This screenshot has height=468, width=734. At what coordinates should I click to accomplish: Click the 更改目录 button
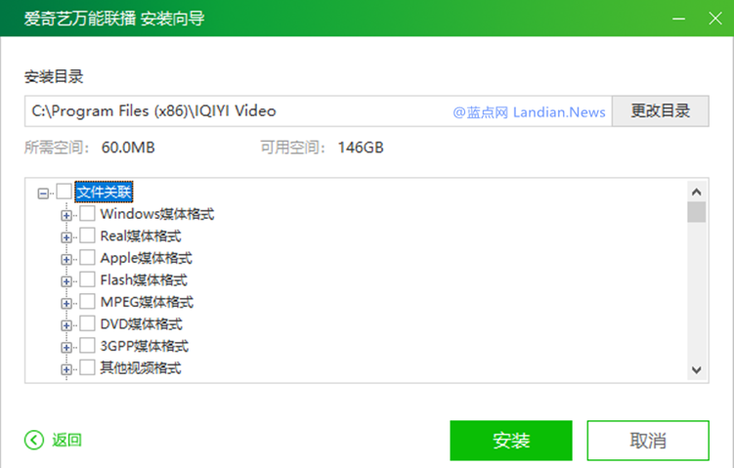(661, 111)
